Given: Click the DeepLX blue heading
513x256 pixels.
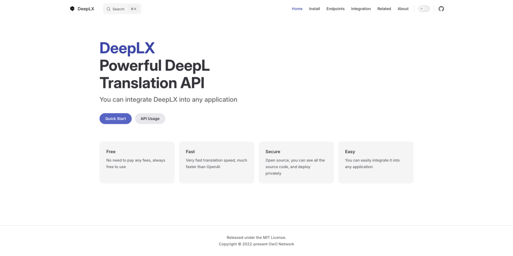Looking at the screenshot, I should click(x=127, y=48).
